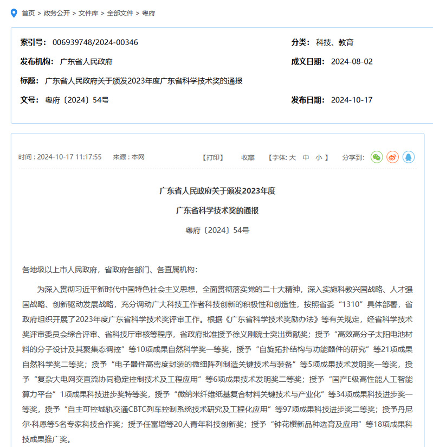Go to 首页 in breadcrumb
Viewport: 433px width, 447px height.
point(28,13)
